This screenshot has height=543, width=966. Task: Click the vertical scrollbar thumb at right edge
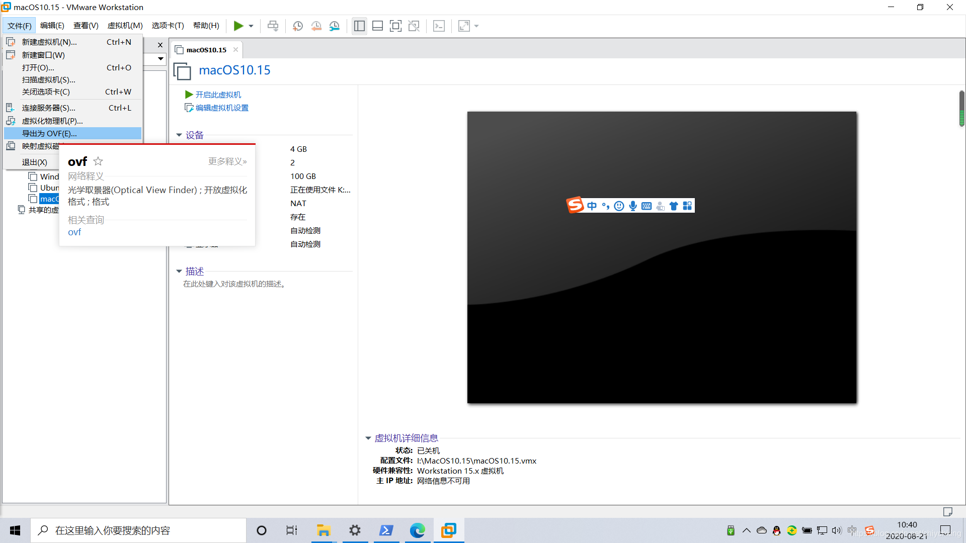[961, 108]
